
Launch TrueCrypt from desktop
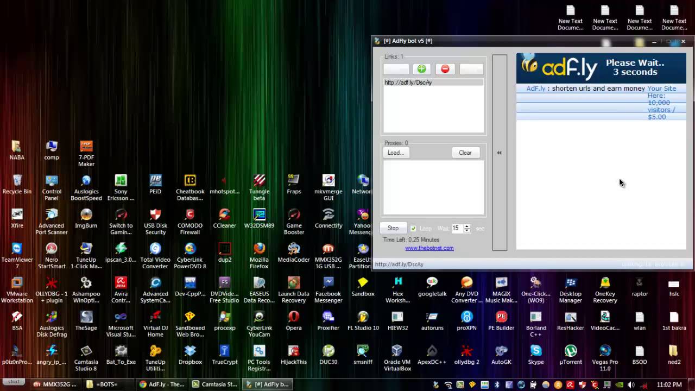tap(224, 355)
